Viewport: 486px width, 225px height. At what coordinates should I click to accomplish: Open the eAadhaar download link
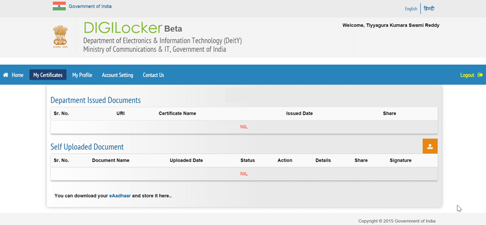click(x=120, y=196)
